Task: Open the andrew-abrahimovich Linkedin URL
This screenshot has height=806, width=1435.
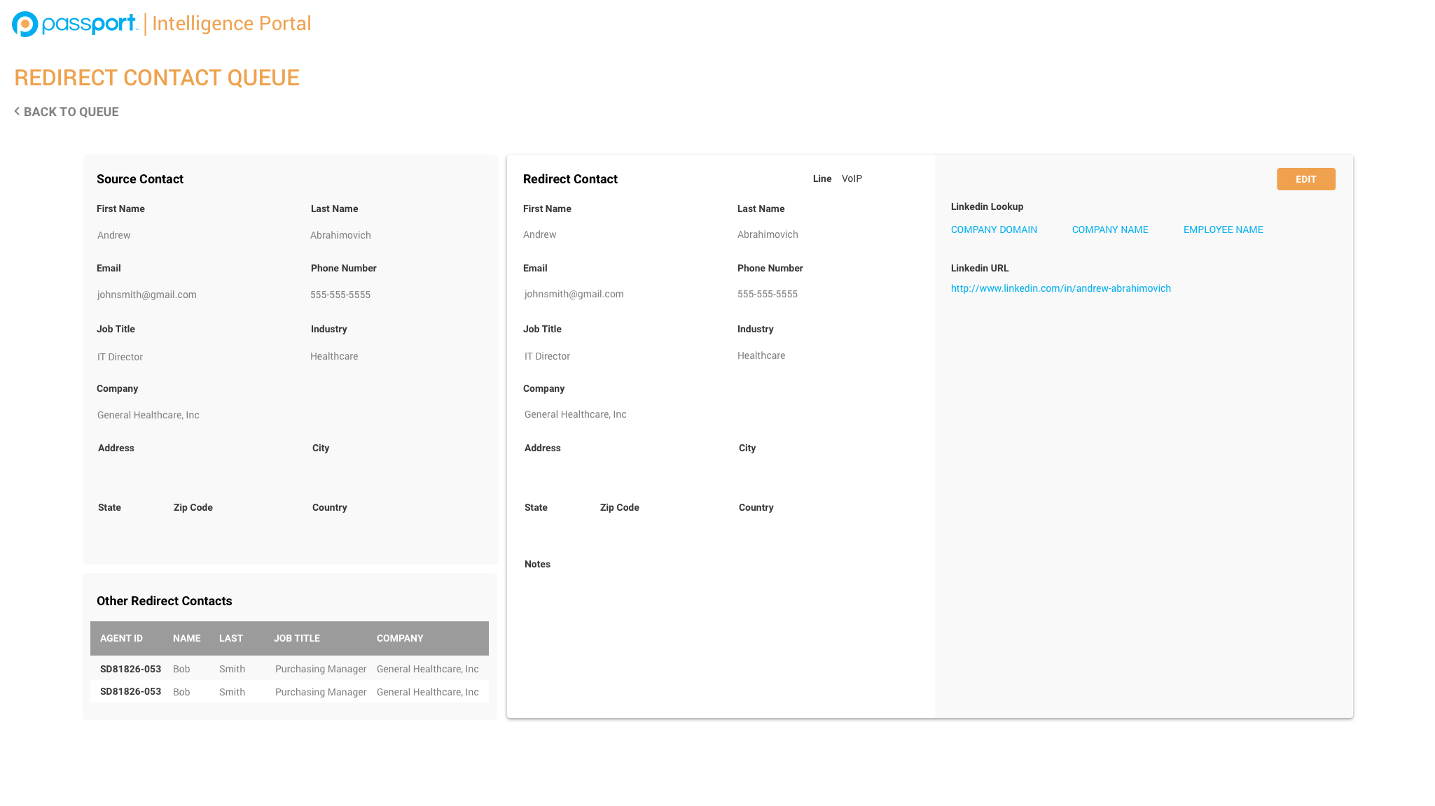Action: (1060, 288)
